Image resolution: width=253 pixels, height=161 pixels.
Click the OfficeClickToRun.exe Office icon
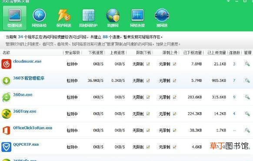[x=6, y=130]
